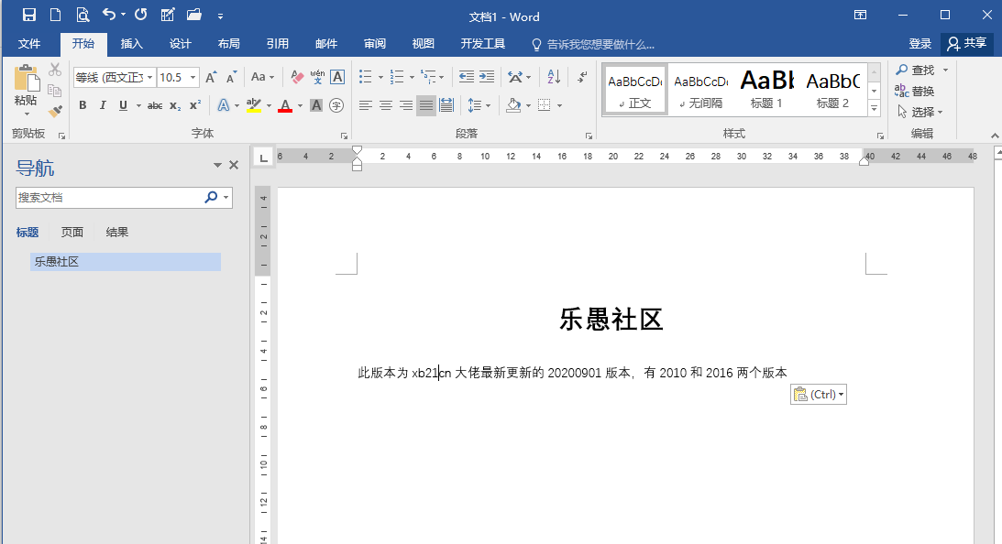1002x544 pixels.
Task: Expand the styles gallery
Action: pos(875,109)
